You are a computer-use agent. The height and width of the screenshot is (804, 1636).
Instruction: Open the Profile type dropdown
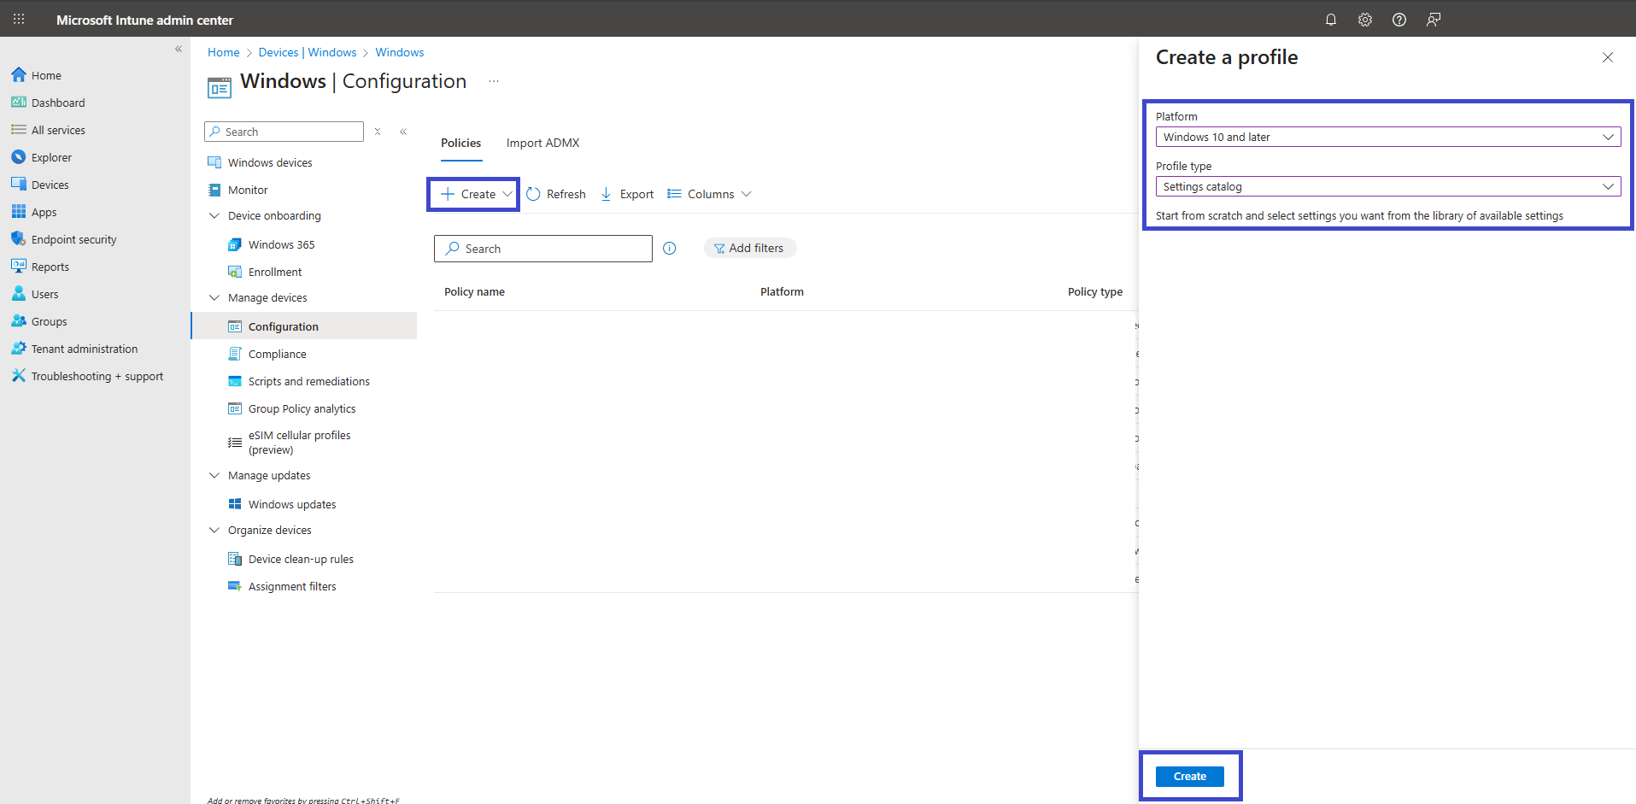tap(1387, 186)
